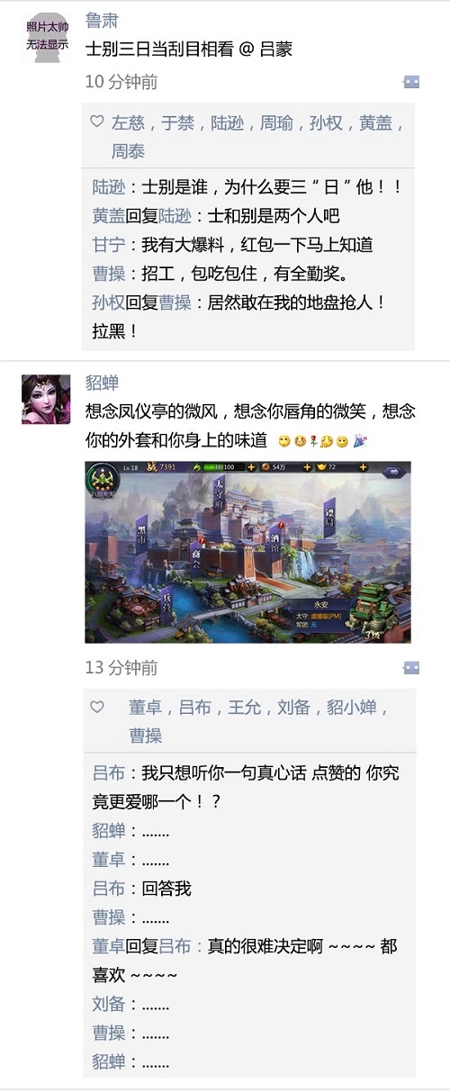Open 貂蝉's profile avatar

pos(46,399)
